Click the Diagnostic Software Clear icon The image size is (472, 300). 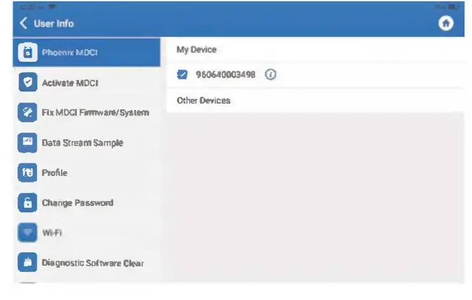28,262
